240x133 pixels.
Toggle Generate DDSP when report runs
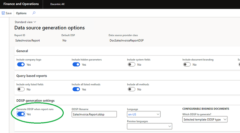click(21, 114)
